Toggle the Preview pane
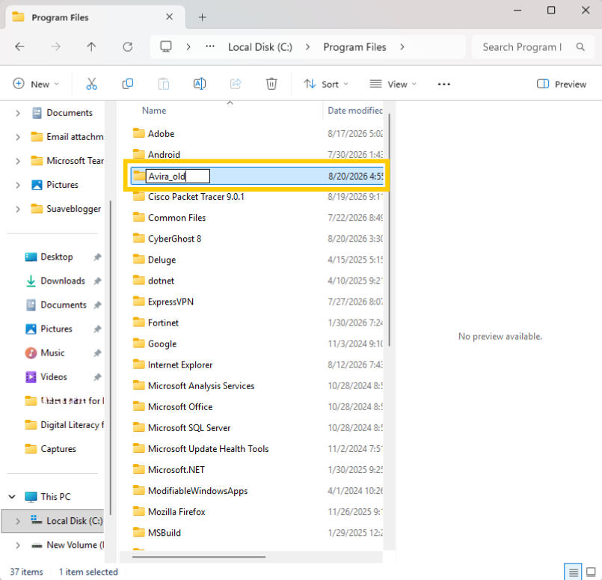Screen dimensions: 602x580 562,84
